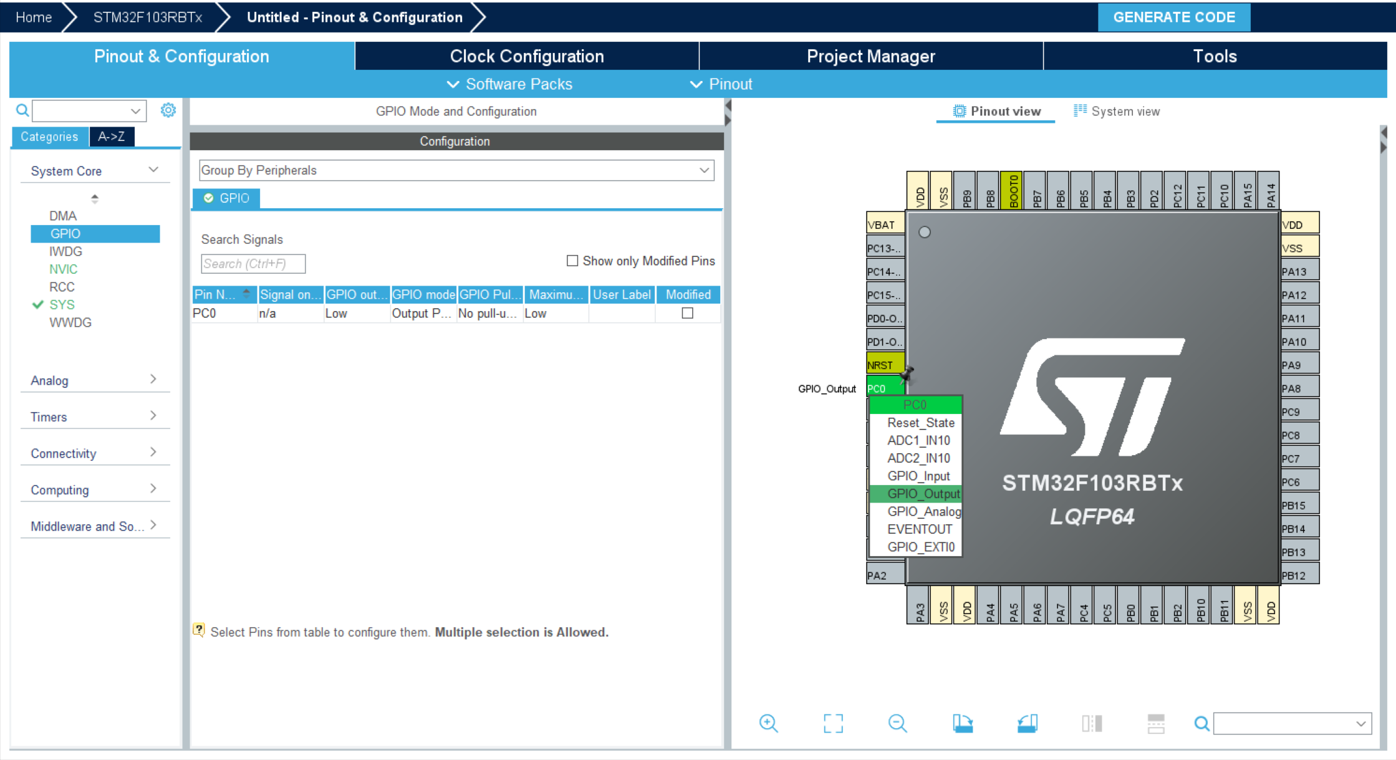This screenshot has height=760, width=1396.
Task: Choose ADC1_IN10 from pin context menu
Action: click(918, 440)
